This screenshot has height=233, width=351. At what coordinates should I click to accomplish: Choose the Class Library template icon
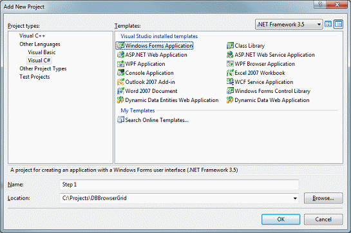(x=230, y=46)
